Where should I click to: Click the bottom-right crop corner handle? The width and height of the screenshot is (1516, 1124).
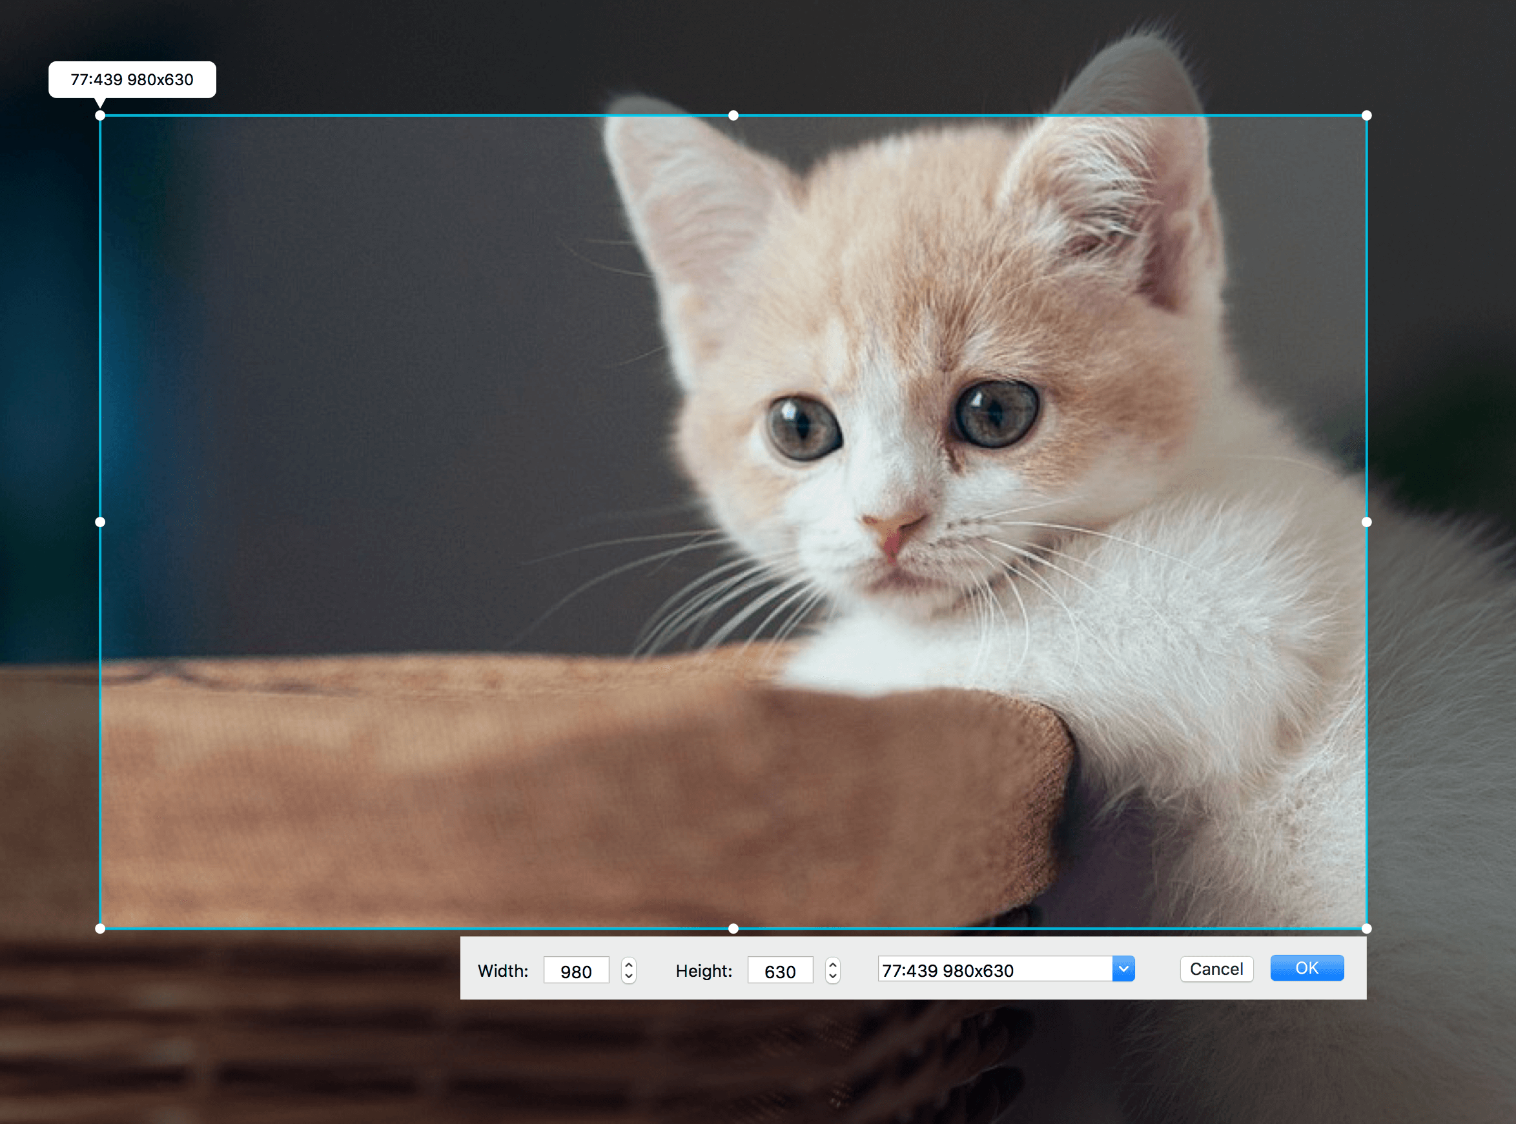coord(1366,928)
